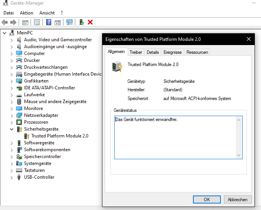261x210 pixels.
Task: Click the Speichercontroller category icon
Action: click(19, 157)
